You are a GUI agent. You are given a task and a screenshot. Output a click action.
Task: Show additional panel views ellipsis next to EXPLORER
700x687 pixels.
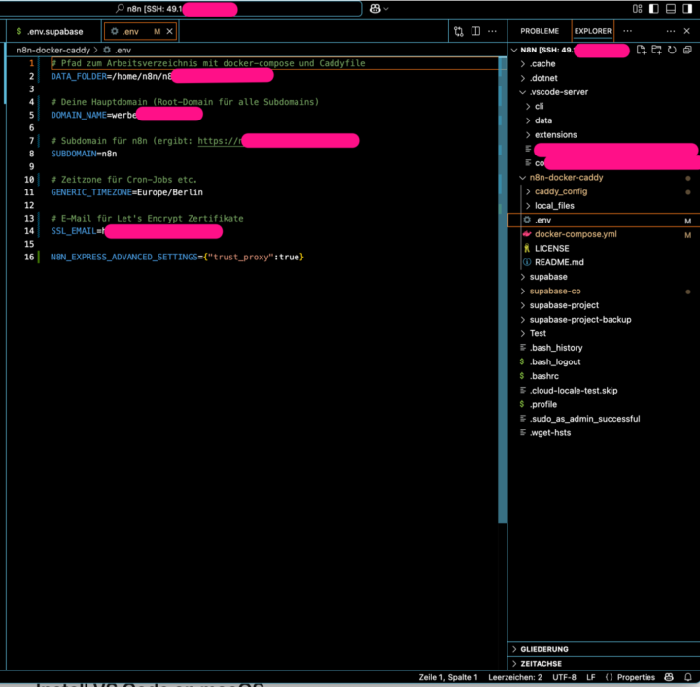pyautogui.click(x=627, y=31)
